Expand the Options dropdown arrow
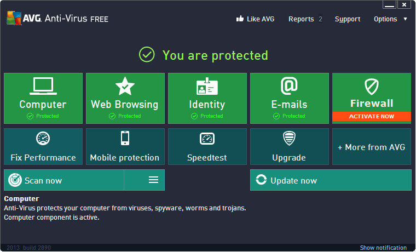The image size is (416, 252). (405, 19)
